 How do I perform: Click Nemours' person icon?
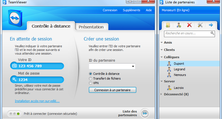pyautogui.click(x=169, y=75)
